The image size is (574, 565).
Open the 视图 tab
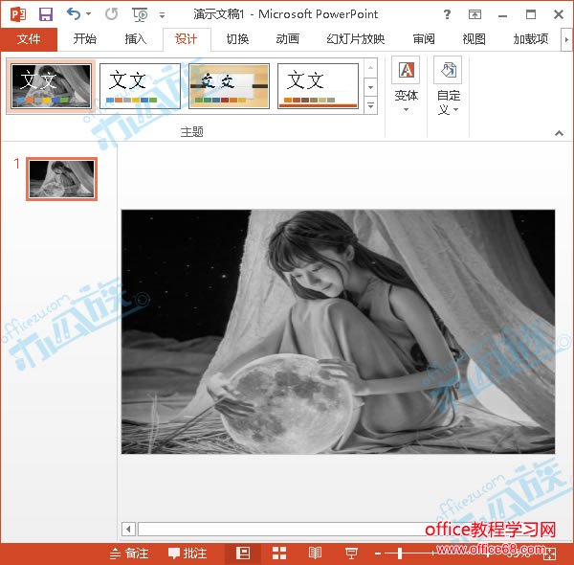coord(475,39)
